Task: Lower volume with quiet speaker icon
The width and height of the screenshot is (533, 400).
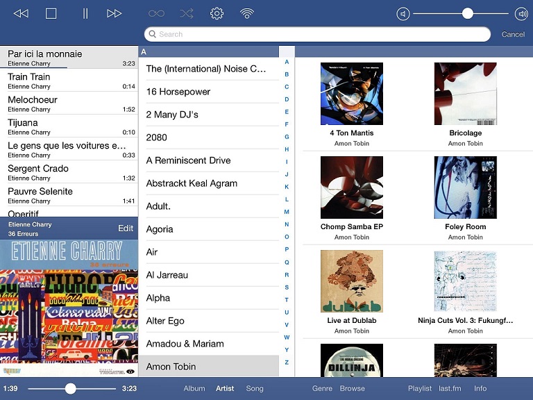Action: [x=403, y=14]
